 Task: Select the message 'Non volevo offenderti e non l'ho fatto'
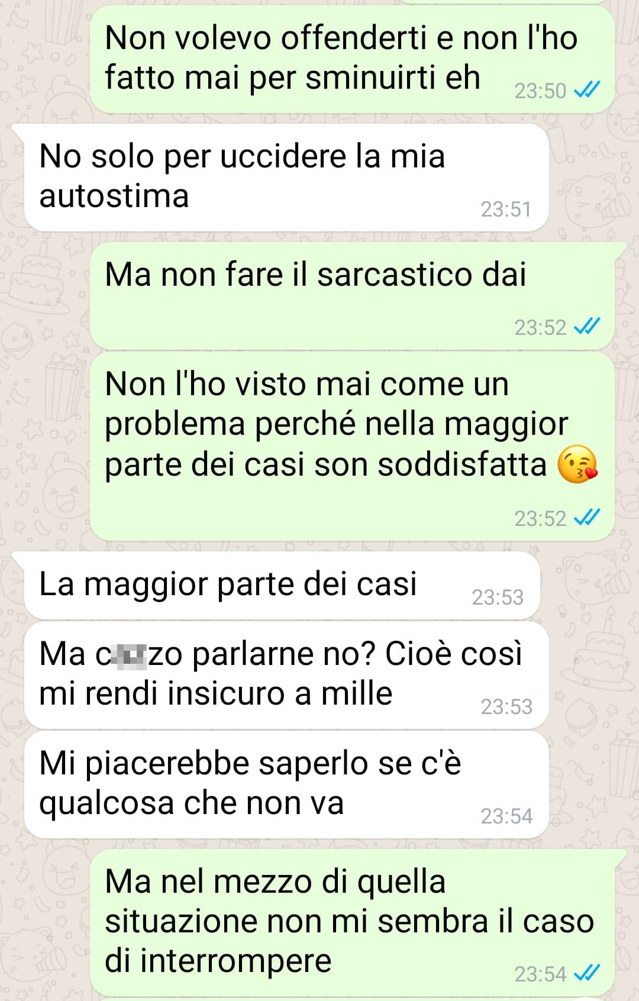[352, 59]
